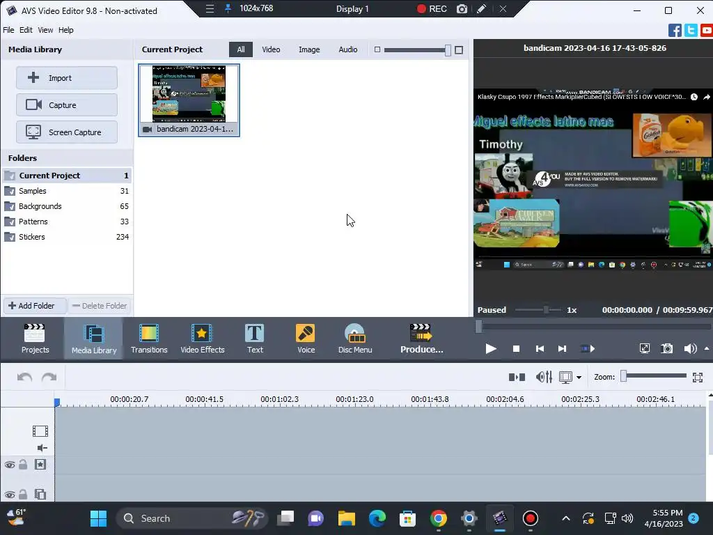
Task: Switch to the Media Library section
Action: 94,339
